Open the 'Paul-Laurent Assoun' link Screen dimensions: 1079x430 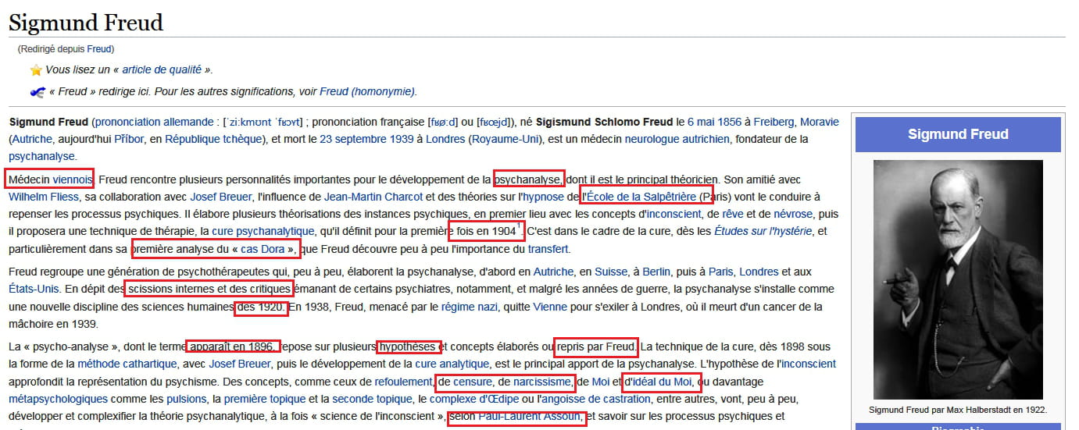point(531,416)
